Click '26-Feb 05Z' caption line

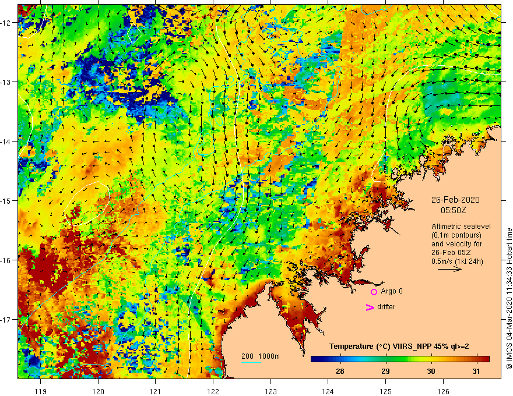[x=451, y=252]
